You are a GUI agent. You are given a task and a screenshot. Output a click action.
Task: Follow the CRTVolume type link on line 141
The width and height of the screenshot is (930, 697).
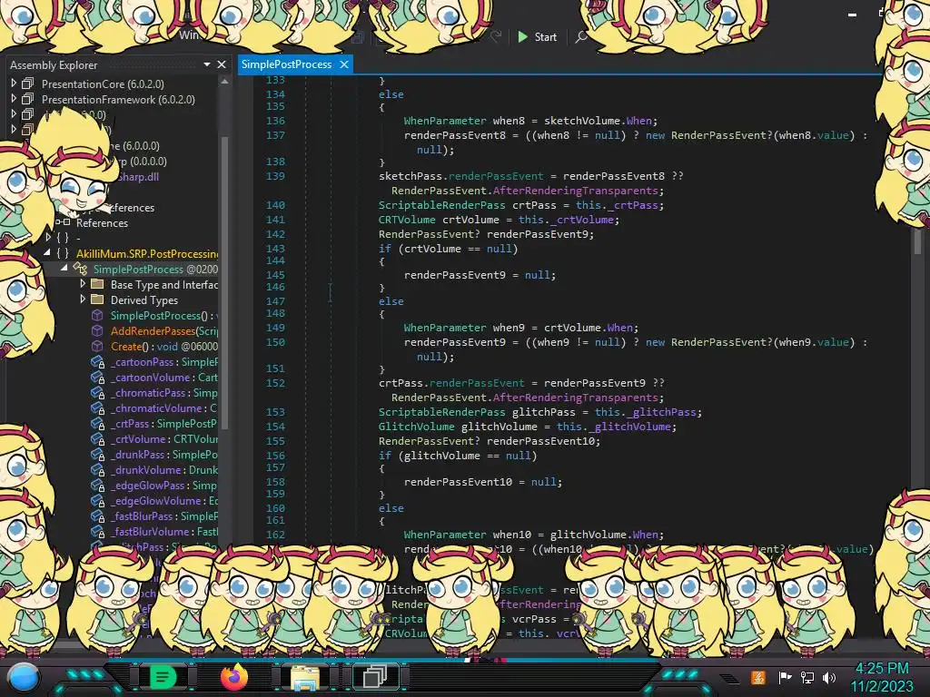coord(407,220)
